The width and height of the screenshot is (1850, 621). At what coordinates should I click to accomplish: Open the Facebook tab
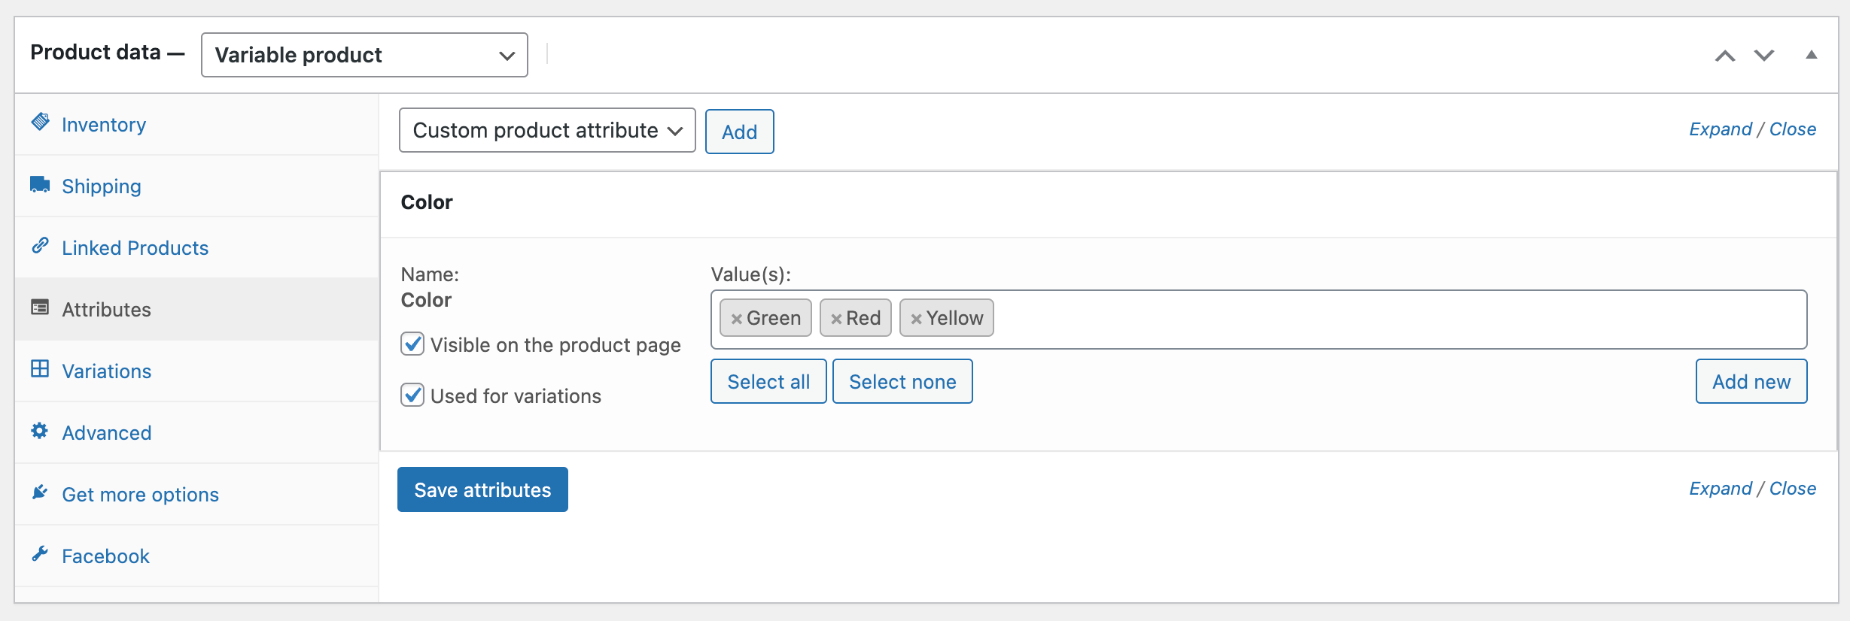196,556
